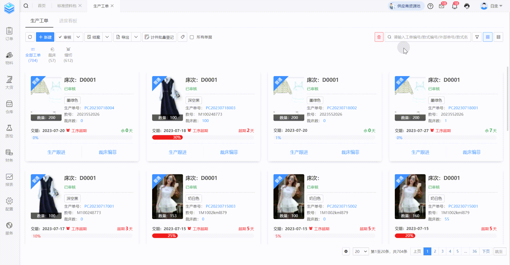This screenshot has height=265, width=510.
Task: Switch to the card grid view
Action: tap(488, 37)
